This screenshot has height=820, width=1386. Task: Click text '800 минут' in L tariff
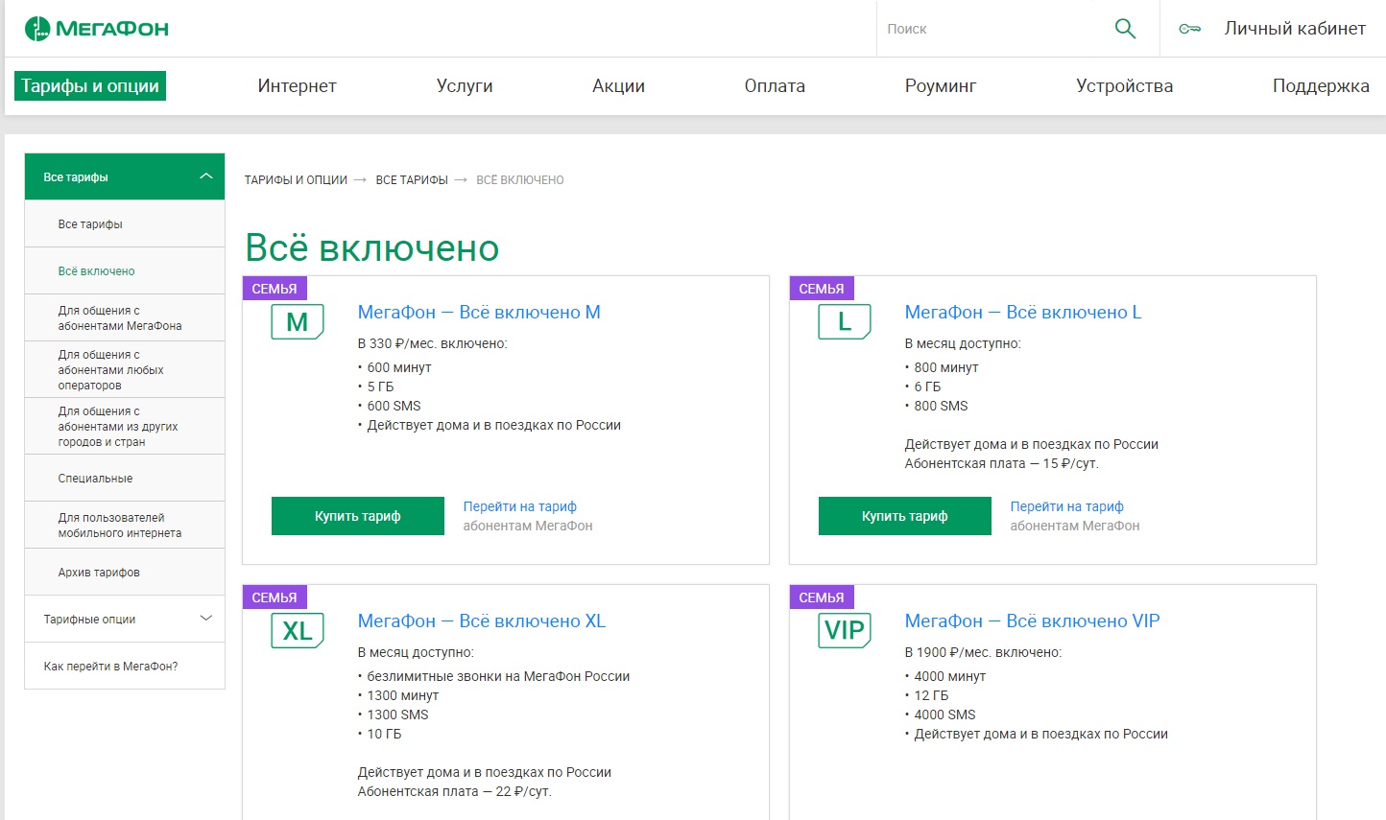click(x=946, y=367)
